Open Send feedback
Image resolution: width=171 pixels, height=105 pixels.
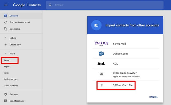tap(17, 101)
